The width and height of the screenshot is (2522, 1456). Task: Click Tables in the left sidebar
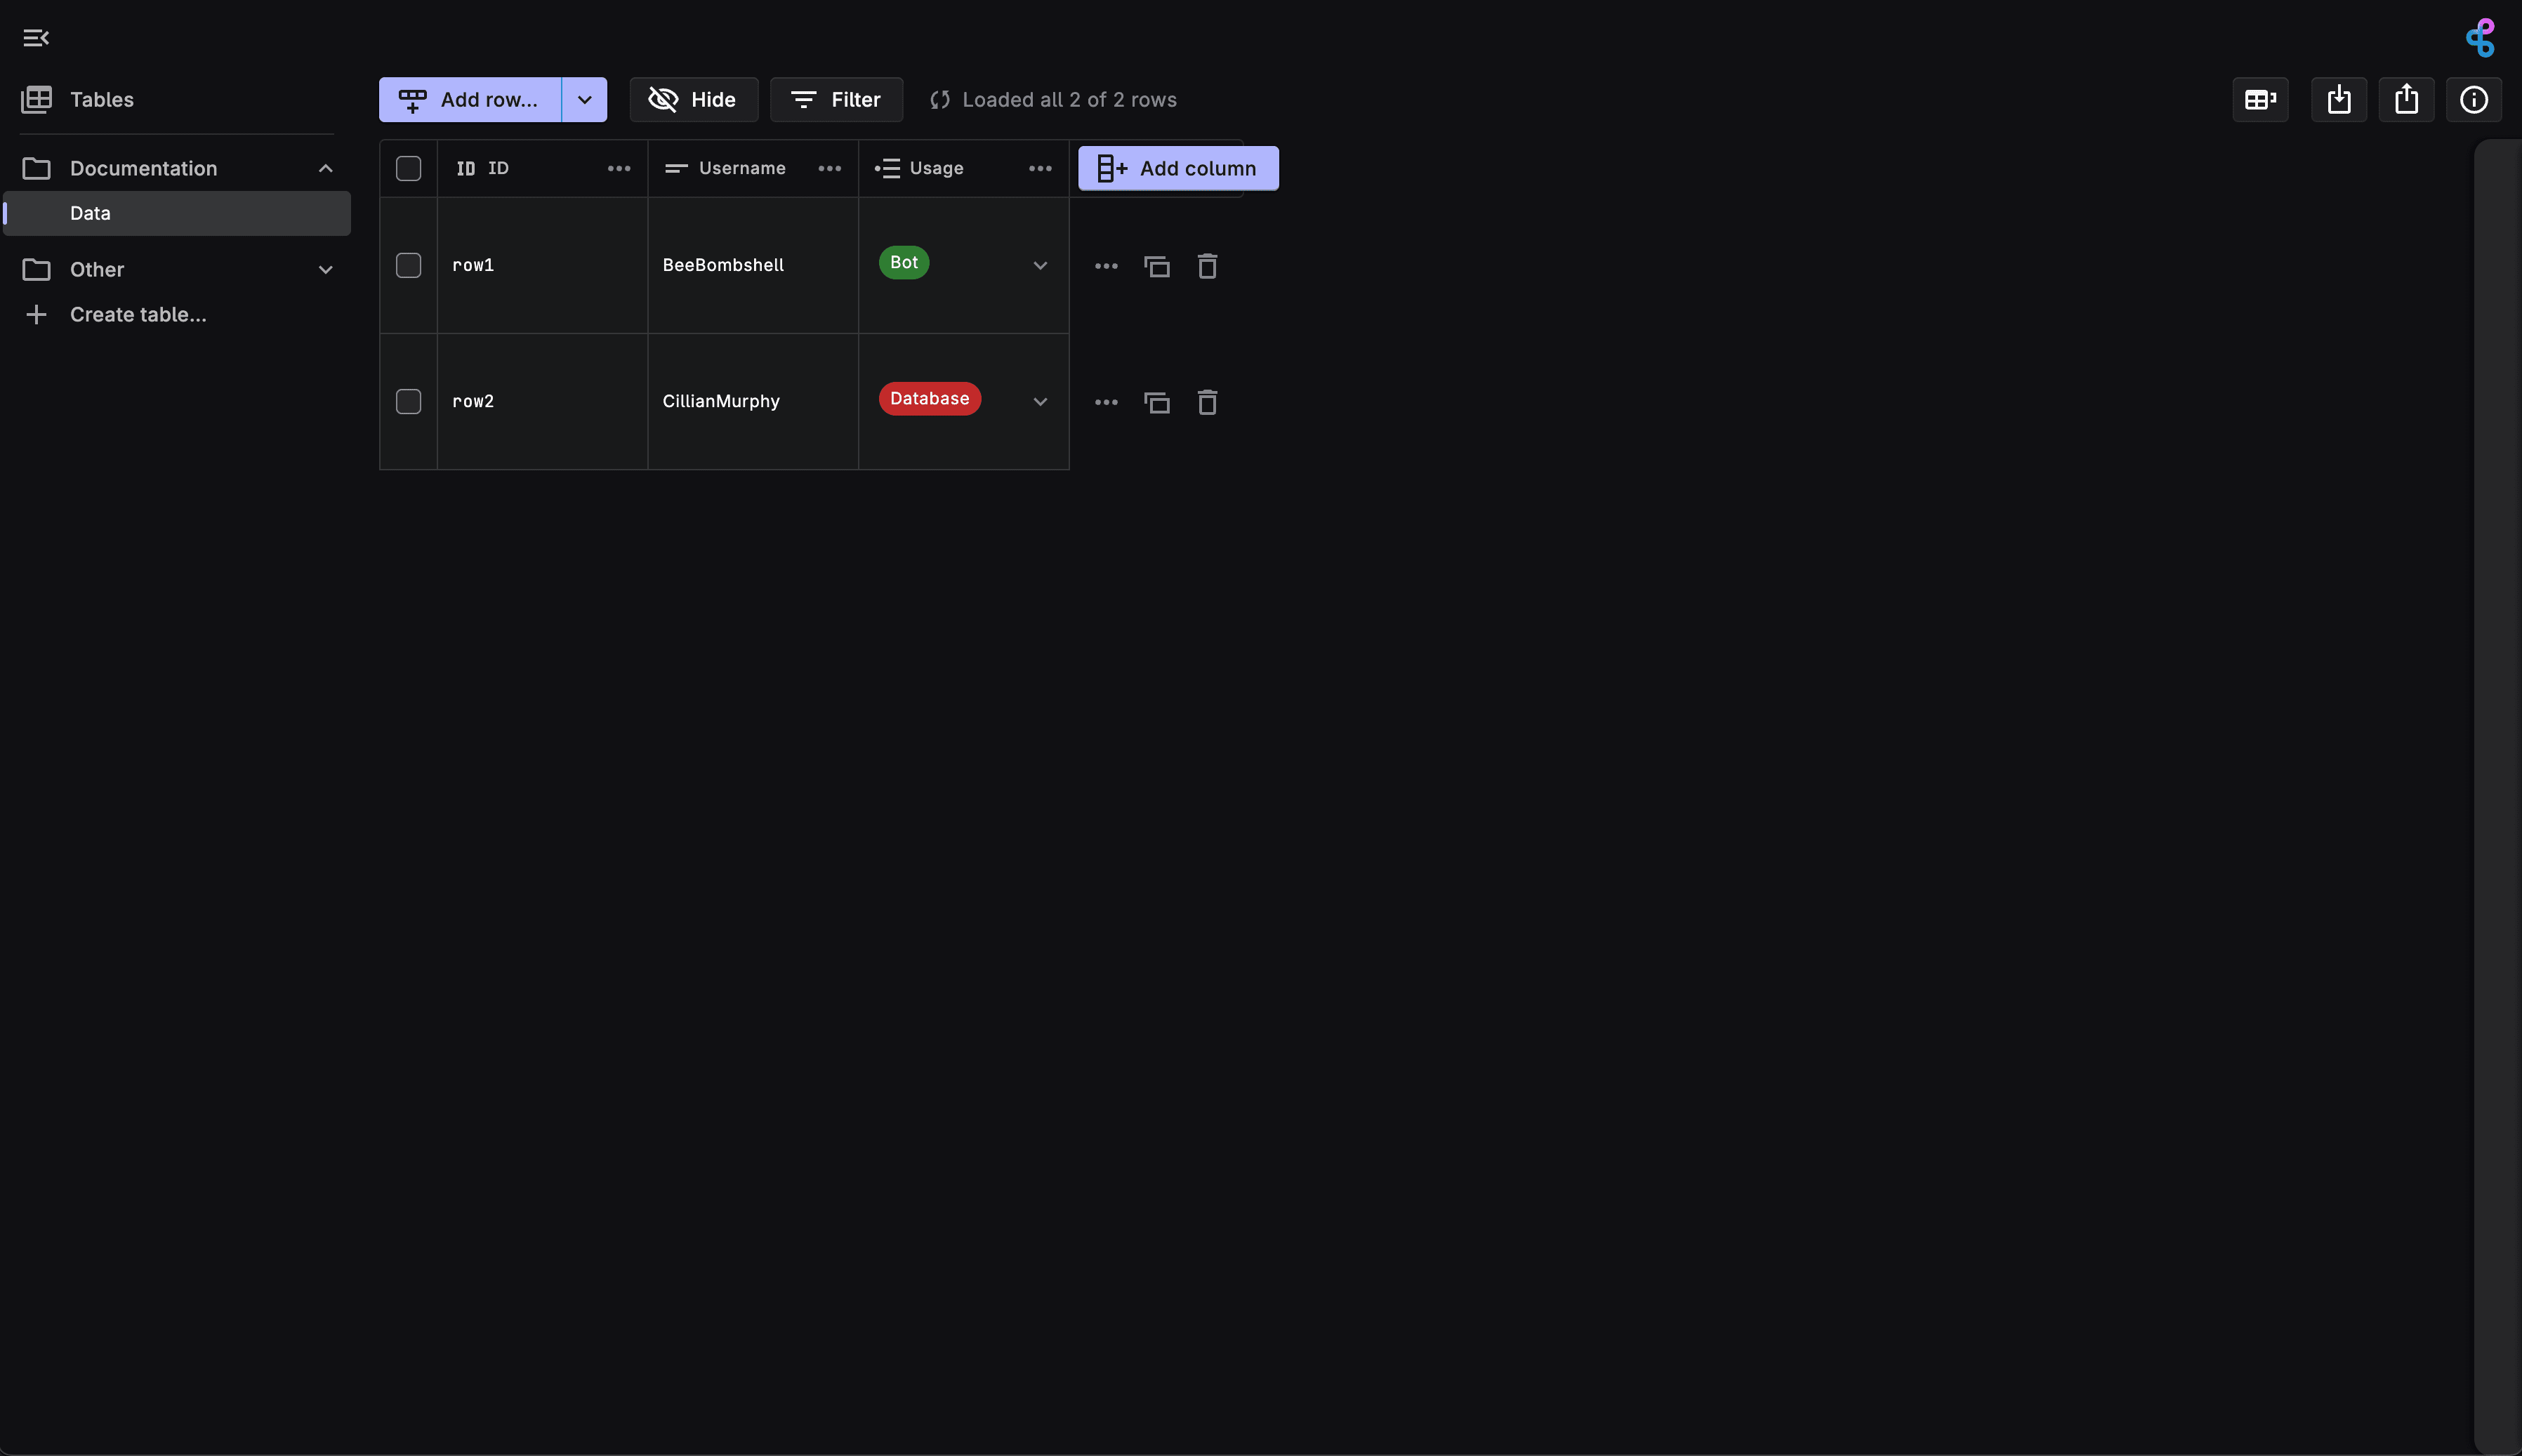[x=100, y=99]
